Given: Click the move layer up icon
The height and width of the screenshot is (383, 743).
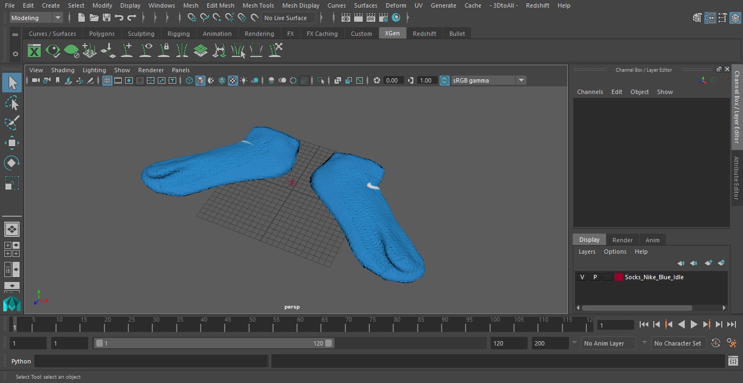Looking at the screenshot, I should coord(681,263).
